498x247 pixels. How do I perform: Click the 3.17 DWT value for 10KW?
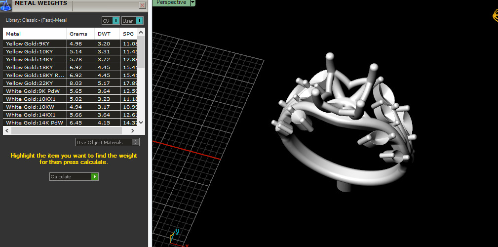104,107
